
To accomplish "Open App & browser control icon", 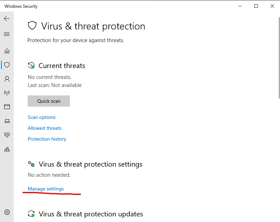I will pyautogui.click(x=7, y=107).
